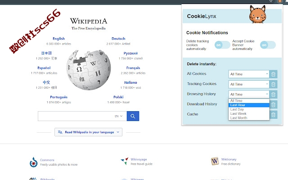Screen dimensions: 288x180
Task: Click the CookieLynx title text
Action: [x=202, y=16]
